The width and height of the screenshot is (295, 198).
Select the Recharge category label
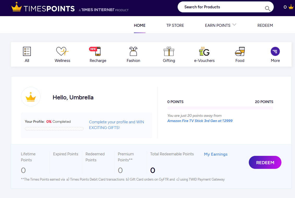point(98,61)
